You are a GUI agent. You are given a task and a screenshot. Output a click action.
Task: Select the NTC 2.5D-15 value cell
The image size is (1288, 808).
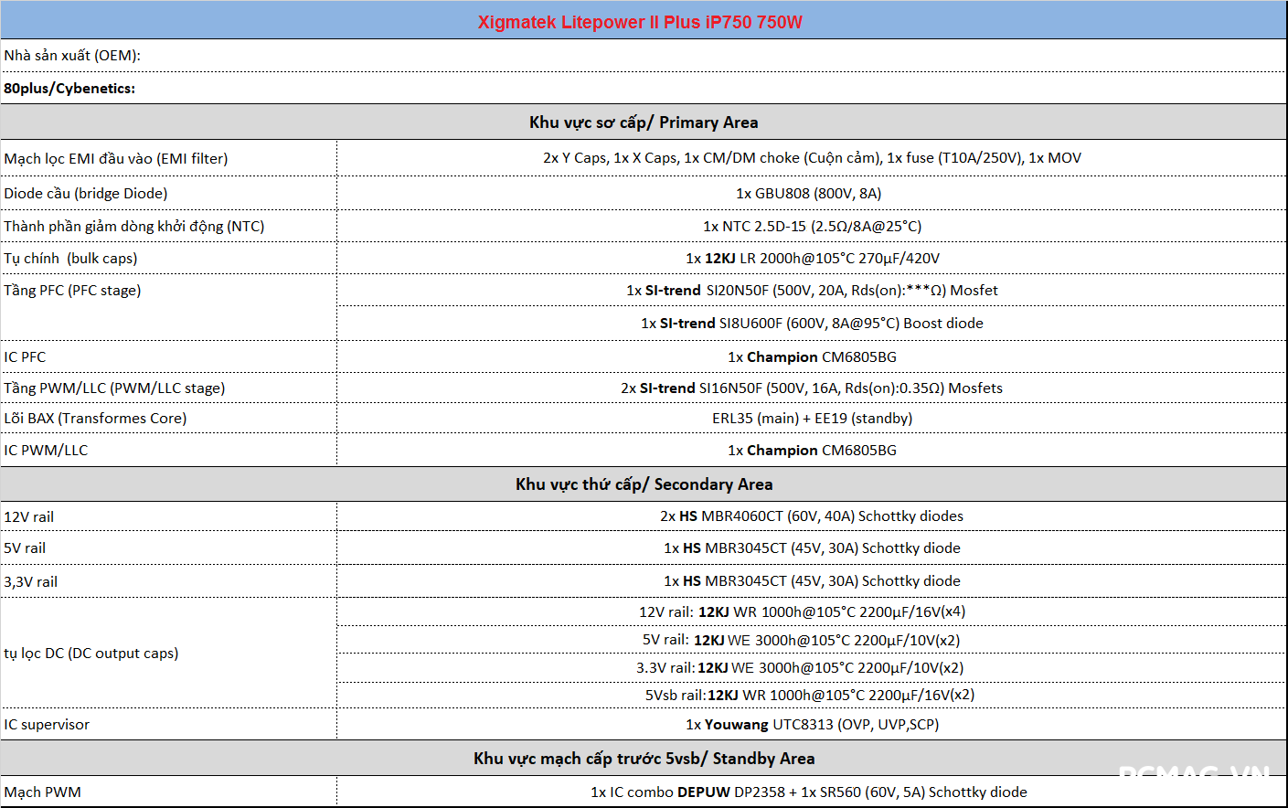(811, 227)
